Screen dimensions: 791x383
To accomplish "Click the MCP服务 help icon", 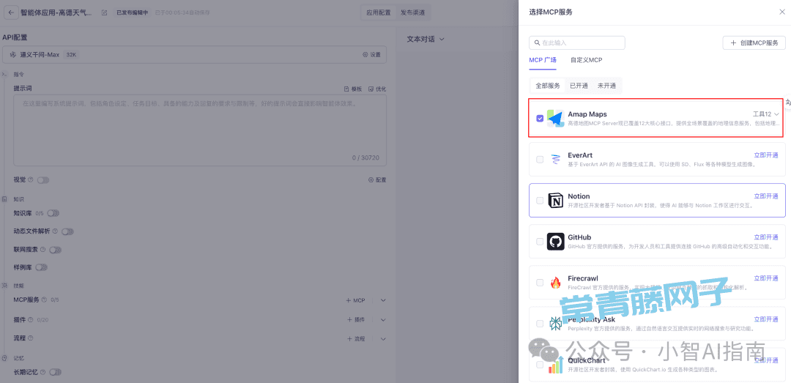I will [44, 300].
